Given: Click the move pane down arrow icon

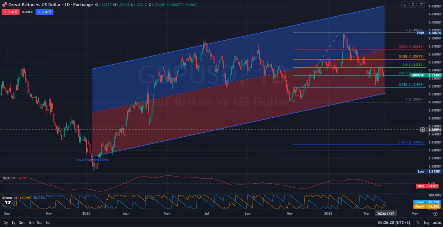Looking at the screenshot, I should (405, 5).
